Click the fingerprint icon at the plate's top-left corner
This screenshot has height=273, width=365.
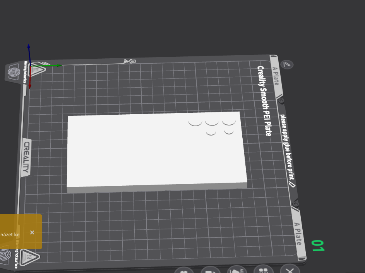coord(14,72)
